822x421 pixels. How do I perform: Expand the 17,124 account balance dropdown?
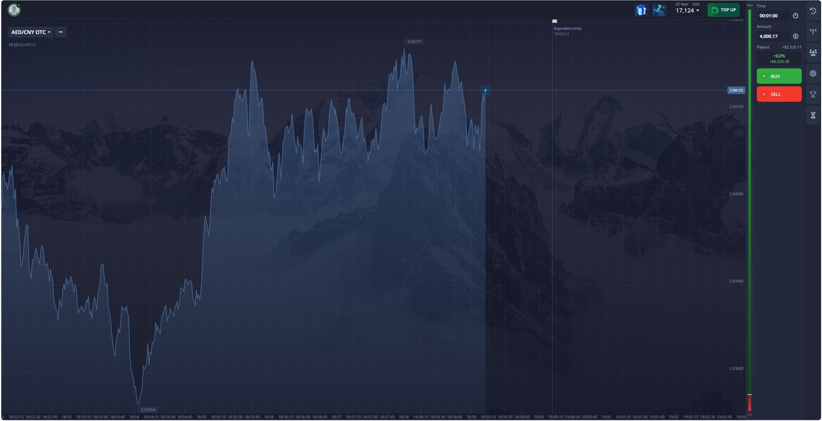687,10
